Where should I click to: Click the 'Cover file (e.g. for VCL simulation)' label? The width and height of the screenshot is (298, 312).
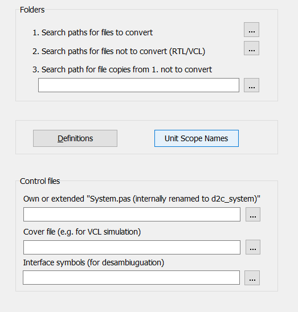click(x=82, y=232)
